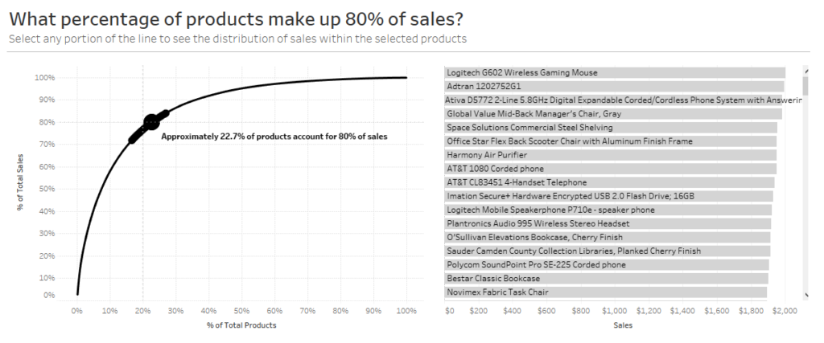Select the AT&T 1080 Corded phone bar
Viewport: 824px width, 343px height.
click(x=610, y=169)
